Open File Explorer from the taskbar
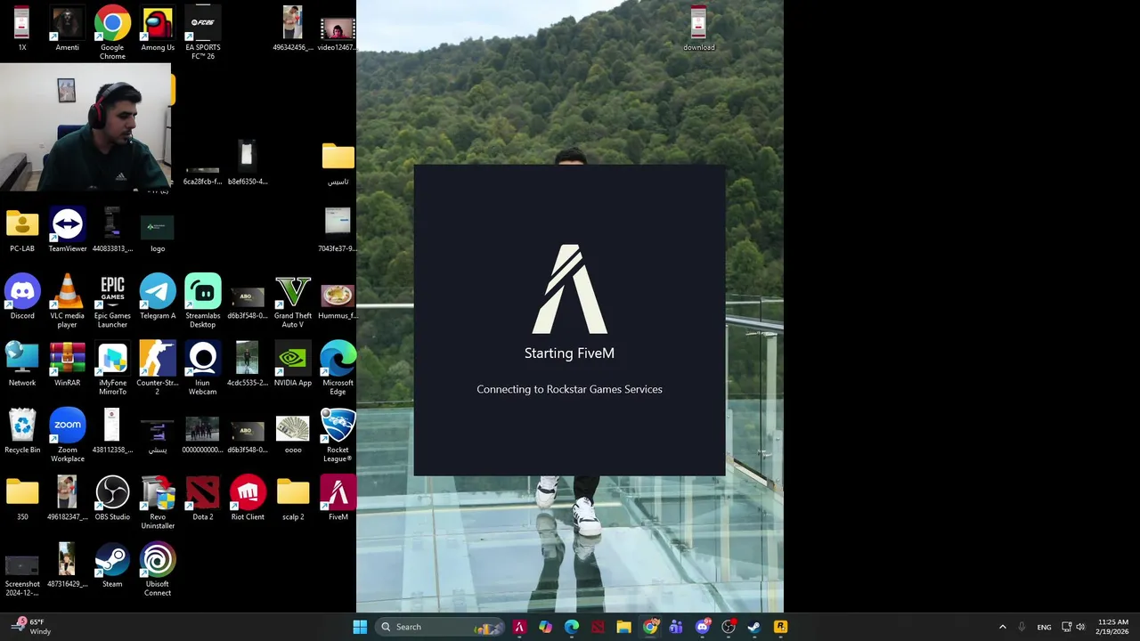1140x641 pixels. point(623,627)
